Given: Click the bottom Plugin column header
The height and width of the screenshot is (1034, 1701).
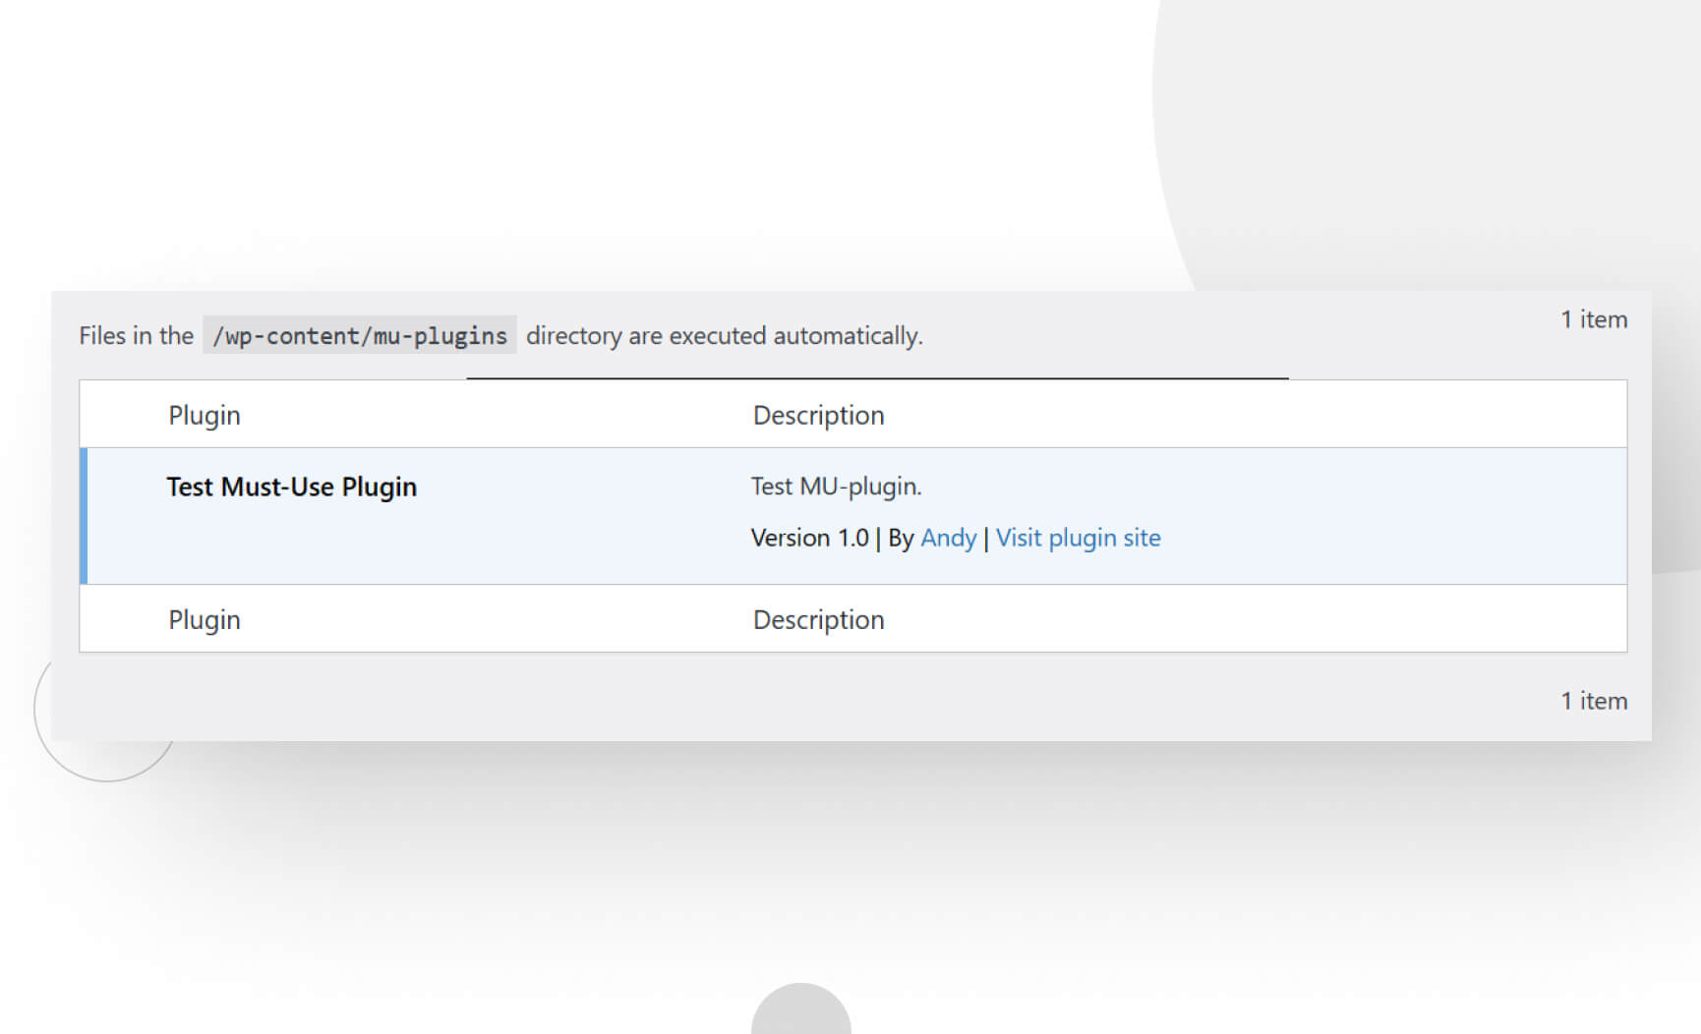Looking at the screenshot, I should [204, 619].
